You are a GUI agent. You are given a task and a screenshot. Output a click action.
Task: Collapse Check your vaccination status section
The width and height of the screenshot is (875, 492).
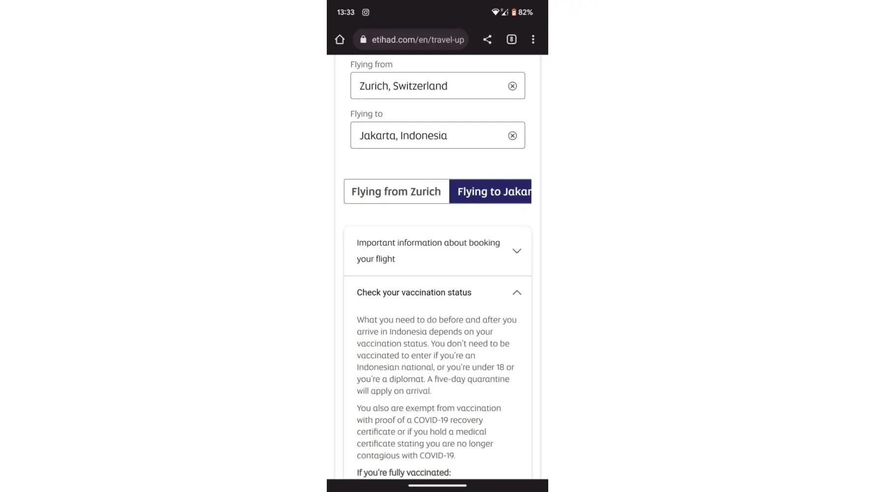(x=414, y=292)
